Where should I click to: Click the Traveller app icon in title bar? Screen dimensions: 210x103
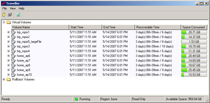3,3
